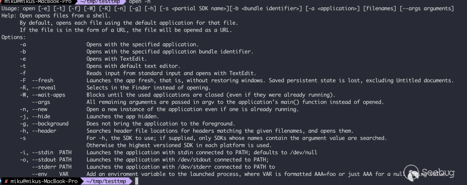Select the '--wait-apps' option text
The image size is (467, 185).
click(48, 95)
